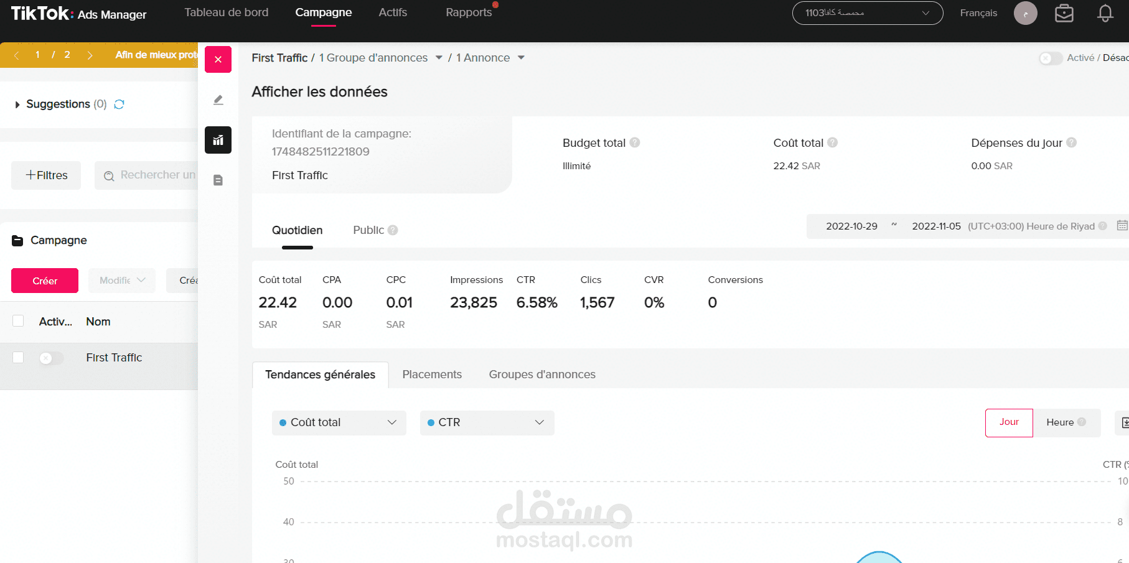Click First Traffic in the breadcrumb
The image size is (1129, 563).
(x=279, y=58)
